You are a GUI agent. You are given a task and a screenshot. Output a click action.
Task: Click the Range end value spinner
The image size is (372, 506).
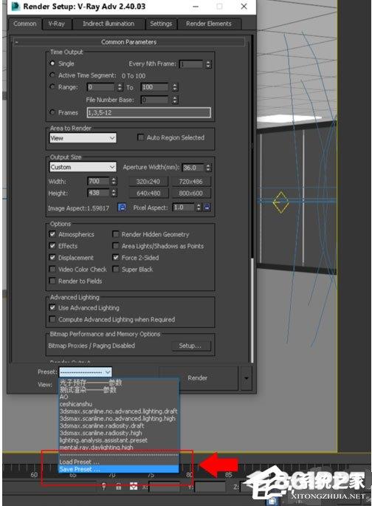click(x=175, y=87)
